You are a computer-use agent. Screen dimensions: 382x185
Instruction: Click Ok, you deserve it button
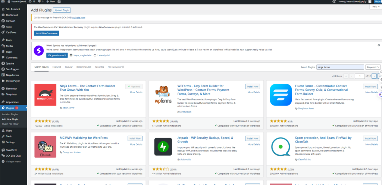57,55
